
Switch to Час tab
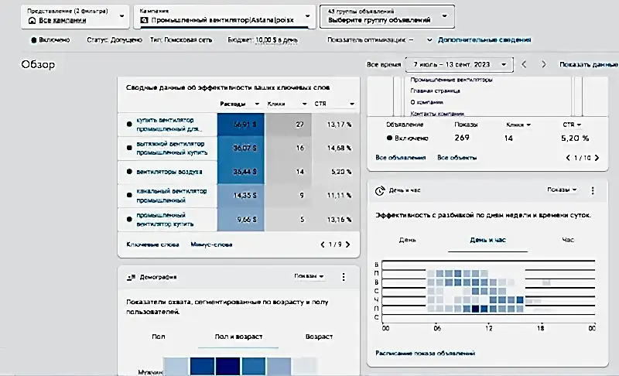pyautogui.click(x=568, y=240)
